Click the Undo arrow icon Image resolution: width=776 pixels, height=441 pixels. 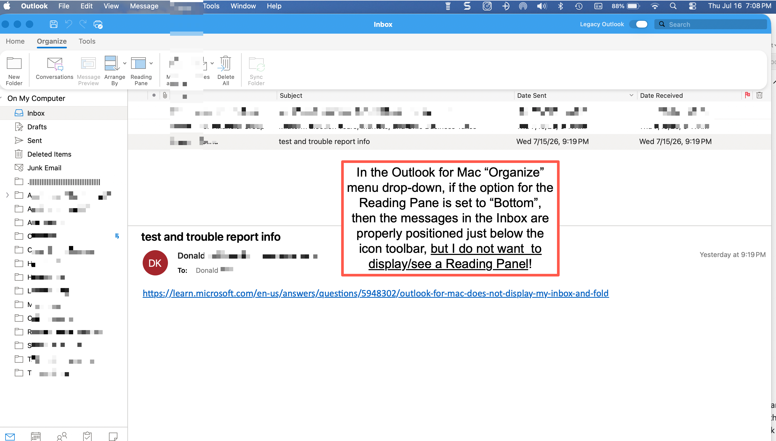coord(68,24)
